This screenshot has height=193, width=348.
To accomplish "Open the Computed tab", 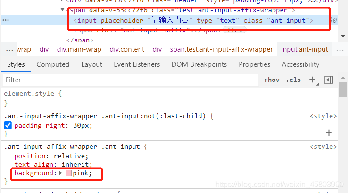I will [x=53, y=64].
